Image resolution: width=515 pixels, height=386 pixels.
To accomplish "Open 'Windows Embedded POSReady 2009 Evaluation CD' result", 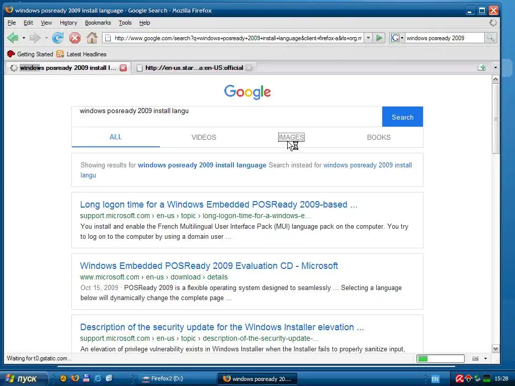I will tap(209, 266).
